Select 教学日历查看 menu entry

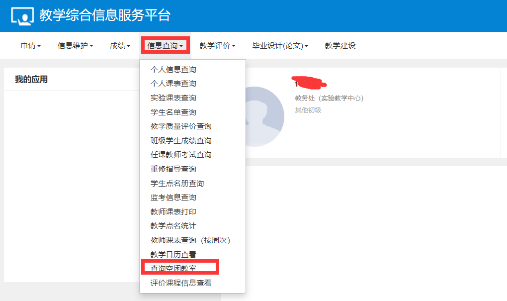[x=173, y=255]
